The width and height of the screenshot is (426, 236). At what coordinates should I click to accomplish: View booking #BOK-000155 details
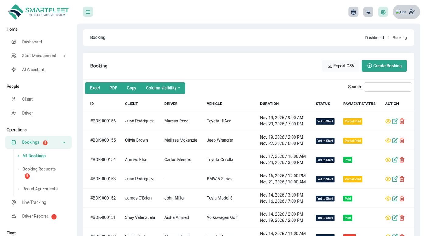point(388,140)
